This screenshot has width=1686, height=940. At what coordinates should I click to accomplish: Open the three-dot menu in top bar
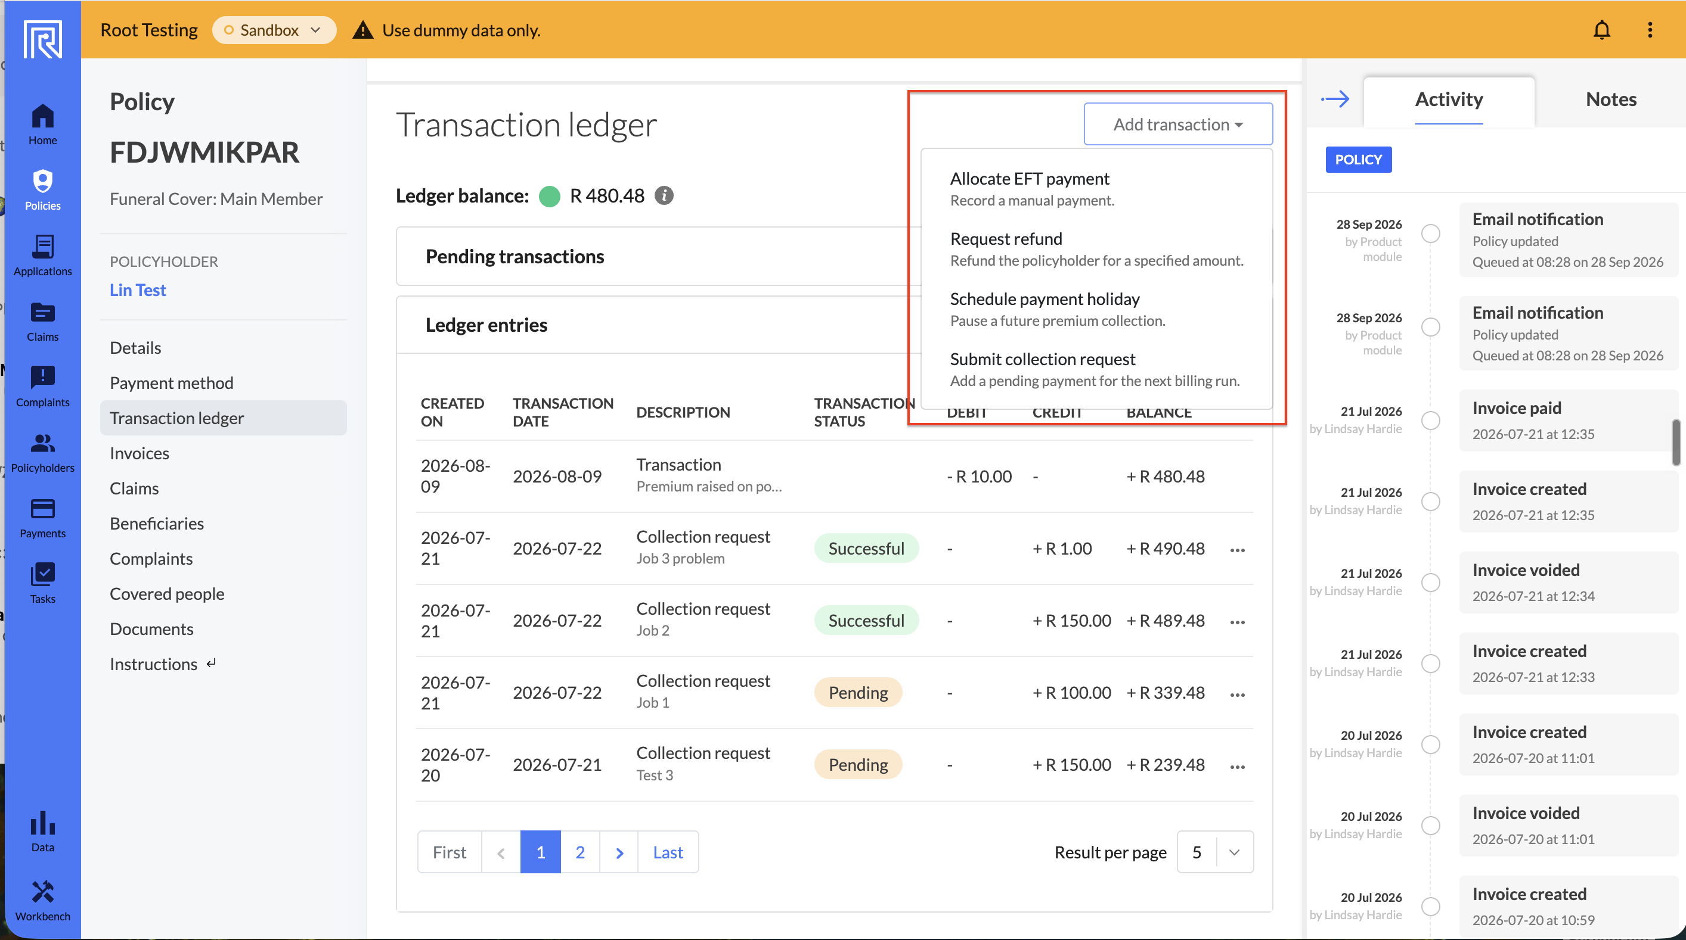point(1650,30)
